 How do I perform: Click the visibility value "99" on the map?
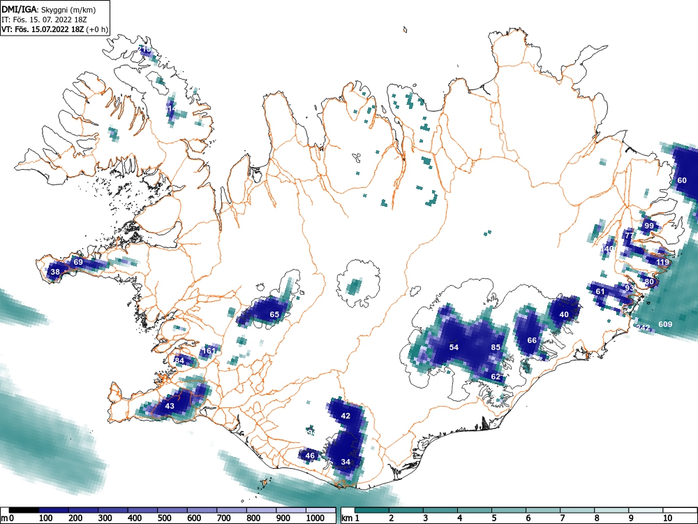[649, 226]
